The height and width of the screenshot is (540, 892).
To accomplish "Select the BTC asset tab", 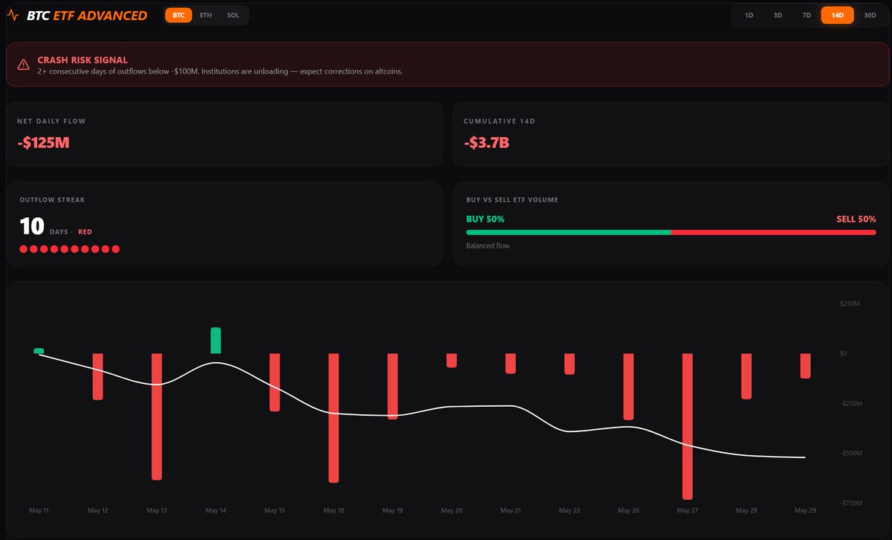I will pyautogui.click(x=178, y=15).
